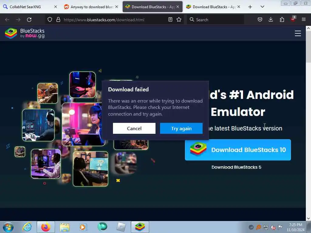Screen dimensions: 311x233
Task: Open a new browser tab
Action: coord(250,7)
